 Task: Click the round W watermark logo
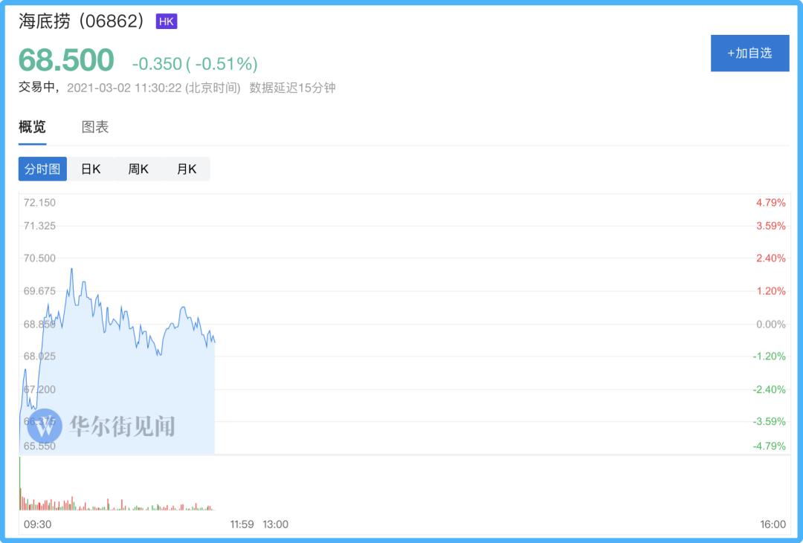(45, 426)
